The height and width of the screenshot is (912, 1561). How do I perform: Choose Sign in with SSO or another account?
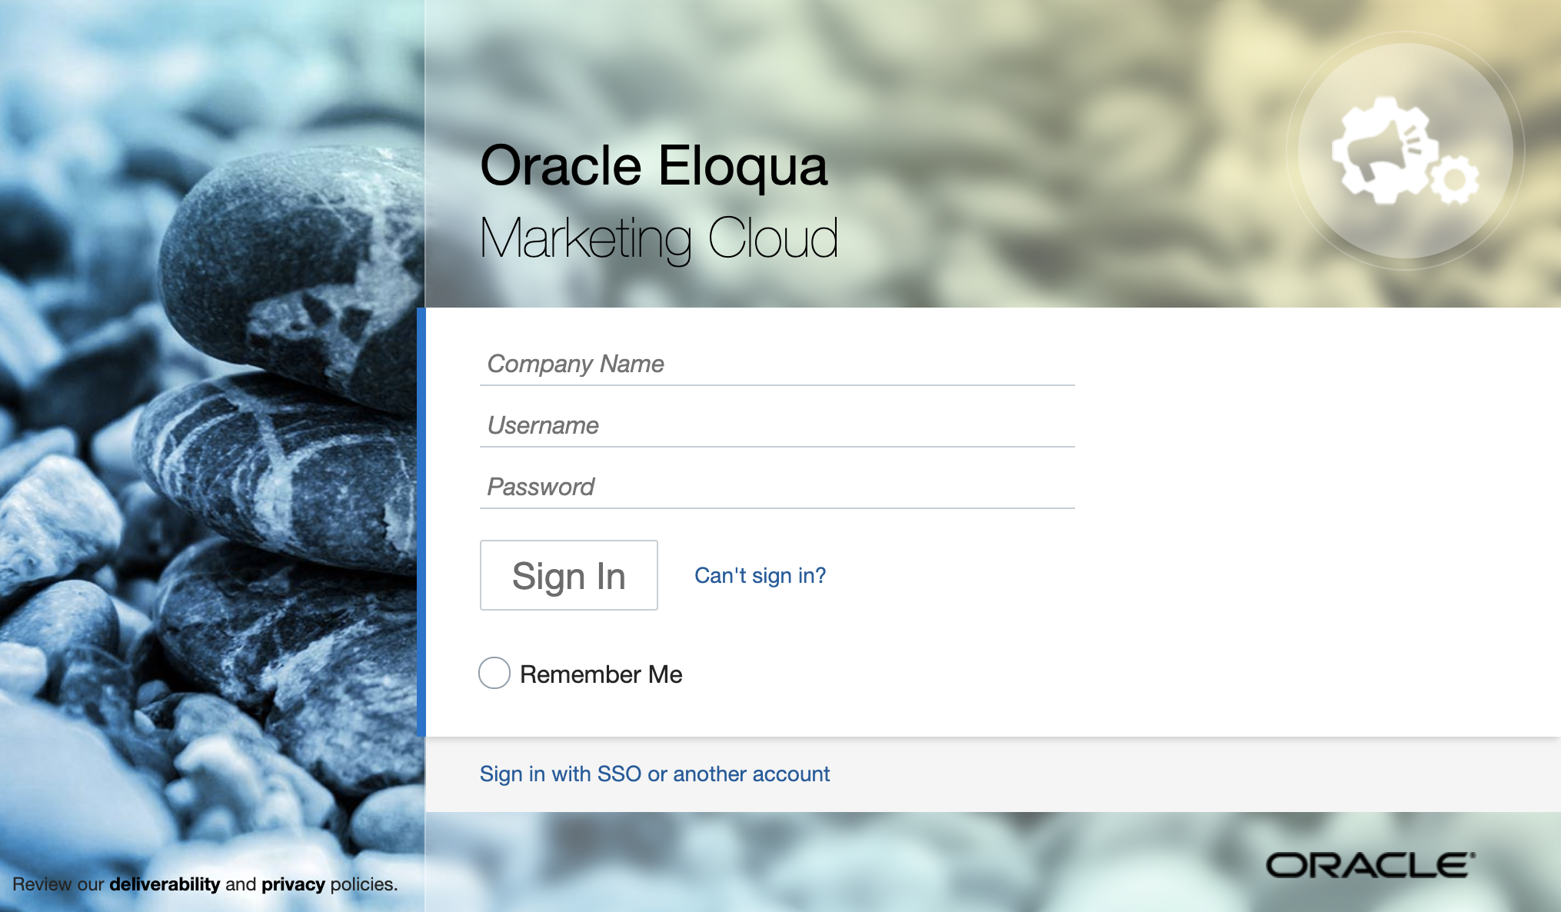[654, 774]
